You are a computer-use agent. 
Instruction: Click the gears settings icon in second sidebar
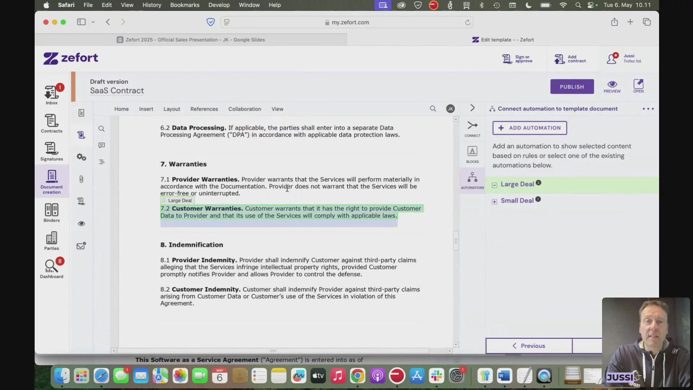click(81, 157)
